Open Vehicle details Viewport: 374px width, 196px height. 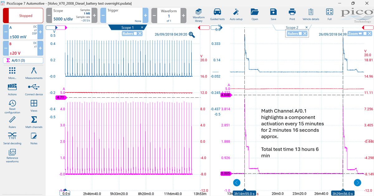pos(311,15)
